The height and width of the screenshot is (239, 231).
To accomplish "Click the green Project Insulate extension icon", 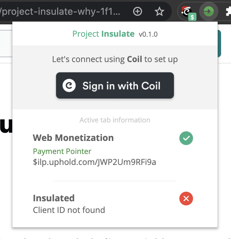I will click(x=209, y=11).
